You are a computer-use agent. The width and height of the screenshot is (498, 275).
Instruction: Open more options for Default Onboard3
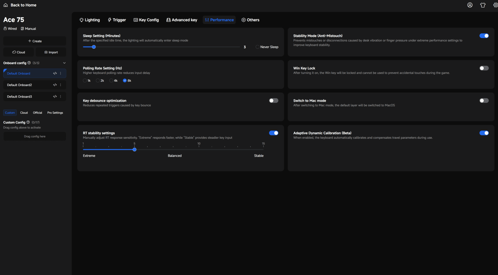pyautogui.click(x=61, y=97)
